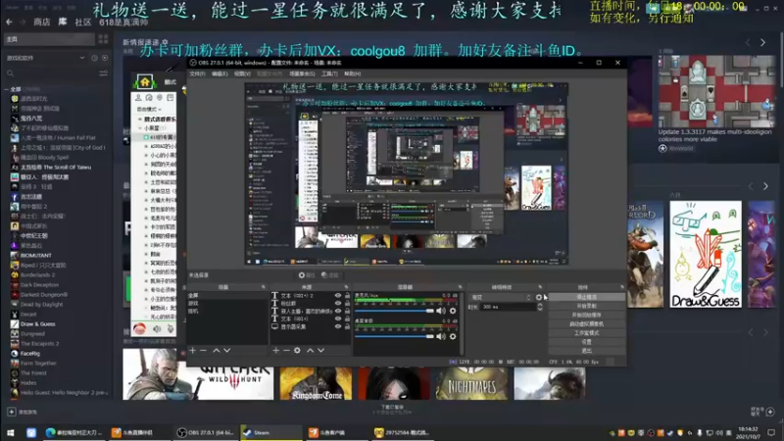
Task: Toggle visibility eye for 文本 (GDI+) 2 source
Action: click(338, 296)
